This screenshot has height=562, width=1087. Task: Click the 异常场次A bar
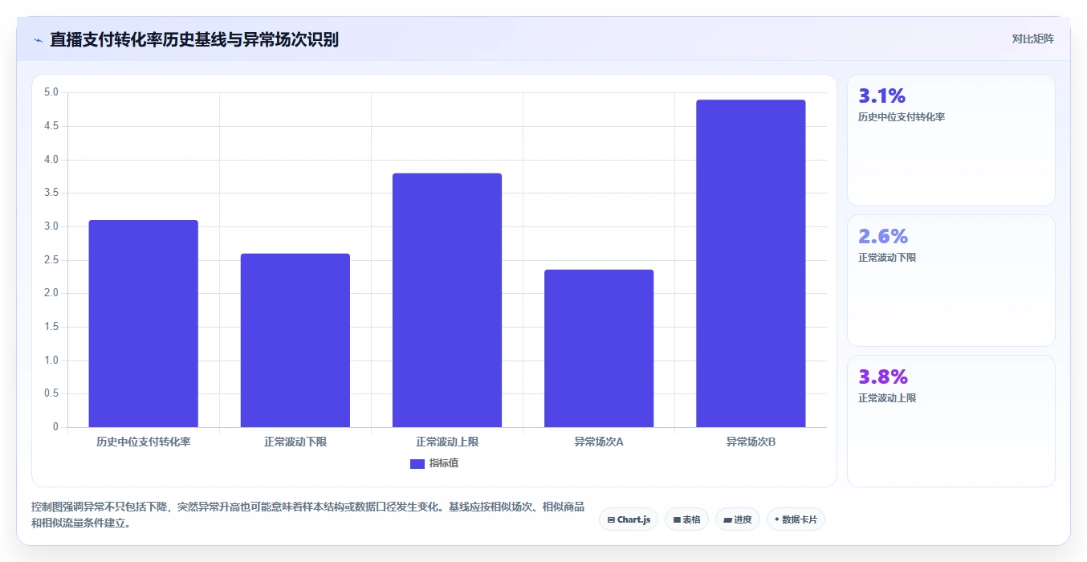tap(599, 348)
